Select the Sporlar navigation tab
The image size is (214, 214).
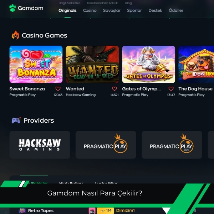pyautogui.click(x=134, y=10)
